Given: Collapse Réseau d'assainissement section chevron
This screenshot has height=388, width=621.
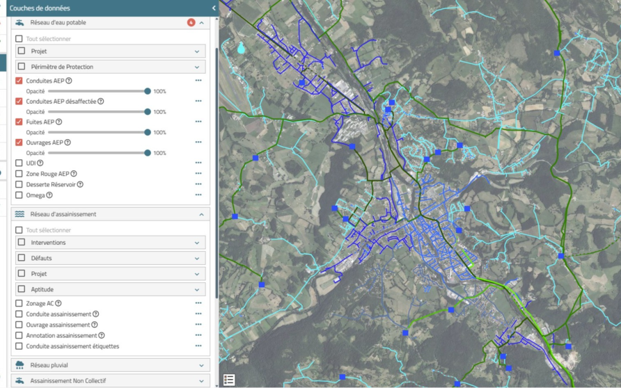Looking at the screenshot, I should tap(202, 214).
